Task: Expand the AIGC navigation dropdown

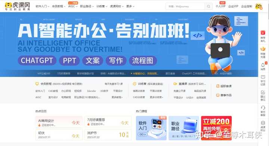Action: click(73, 6)
